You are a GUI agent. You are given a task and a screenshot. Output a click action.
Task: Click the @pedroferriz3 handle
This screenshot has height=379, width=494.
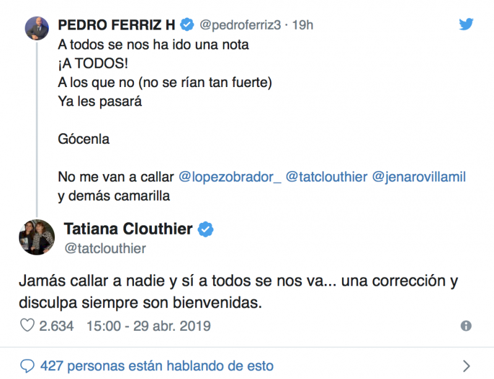tap(241, 25)
